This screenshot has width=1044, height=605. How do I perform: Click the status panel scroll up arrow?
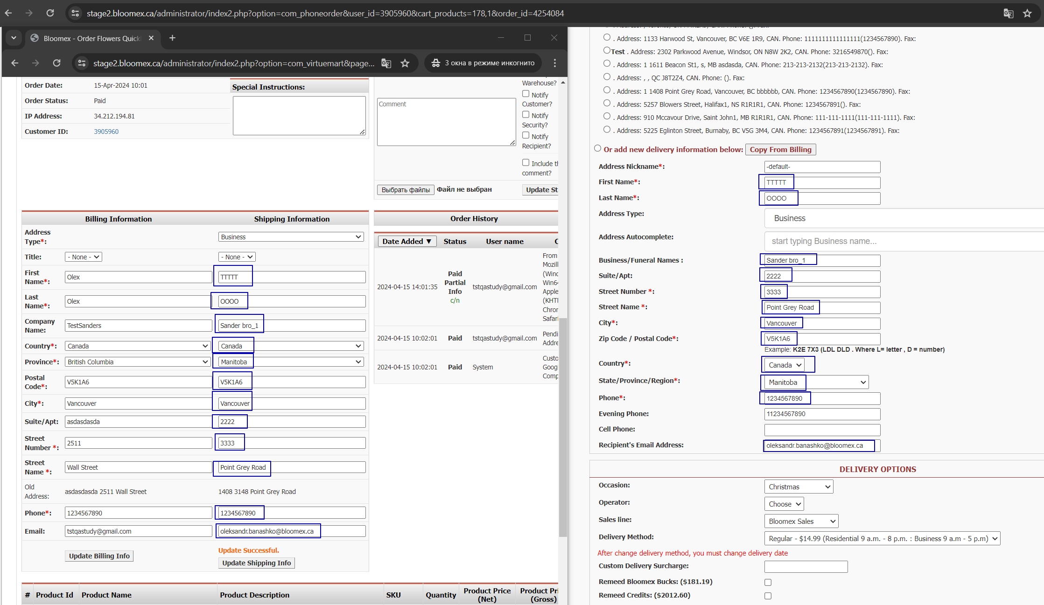coord(563,83)
